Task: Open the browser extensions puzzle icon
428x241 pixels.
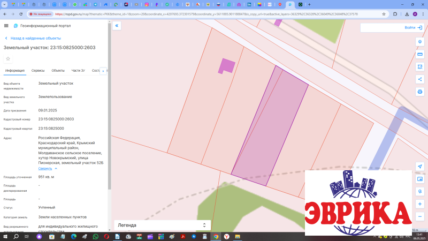Action: tap(395, 14)
